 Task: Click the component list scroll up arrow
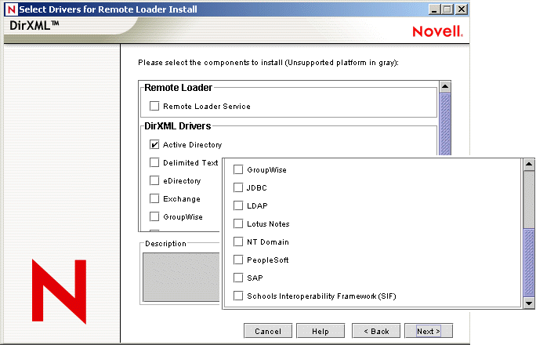pos(445,87)
